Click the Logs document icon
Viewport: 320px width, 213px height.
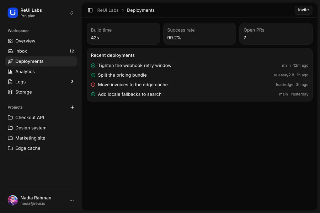coord(10,82)
